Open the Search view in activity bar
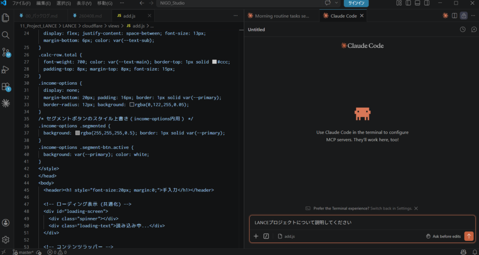479x255 pixels. pyautogui.click(x=6, y=35)
